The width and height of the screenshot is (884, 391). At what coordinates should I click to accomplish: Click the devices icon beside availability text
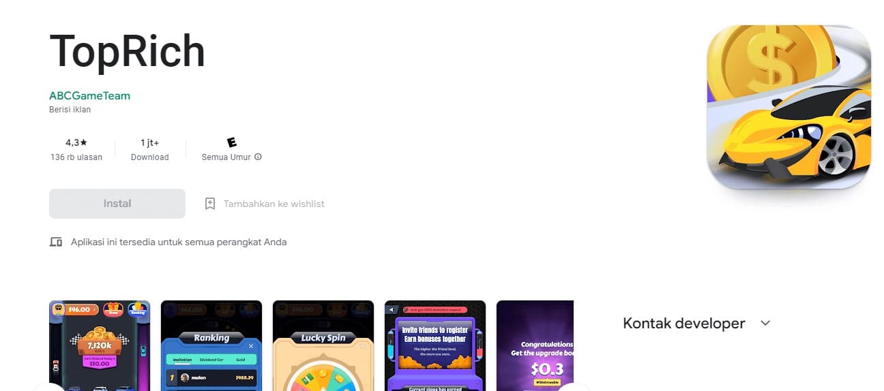[56, 242]
